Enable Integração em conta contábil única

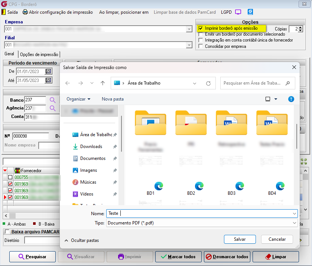[201, 40]
